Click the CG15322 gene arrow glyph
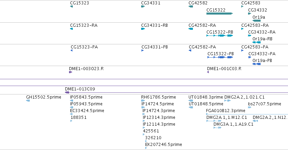The image size is (288, 150). point(220,14)
